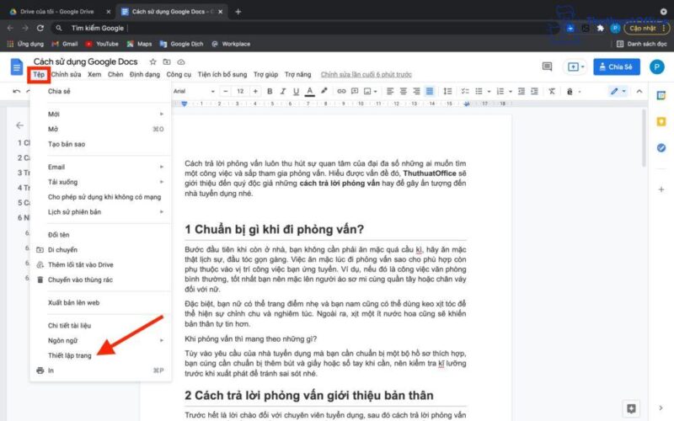The width and height of the screenshot is (674, 421).
Task: Decrease font size
Action: [225, 91]
